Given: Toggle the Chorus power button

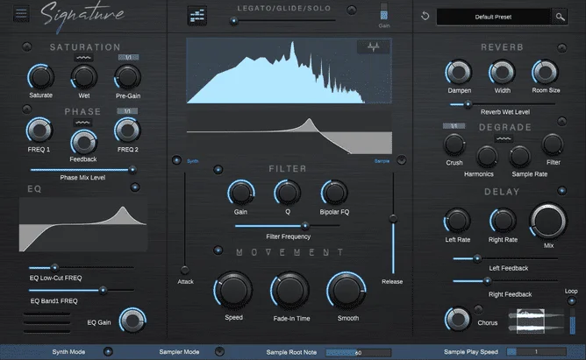Looking at the screenshot, I should pyautogui.click(x=478, y=309).
